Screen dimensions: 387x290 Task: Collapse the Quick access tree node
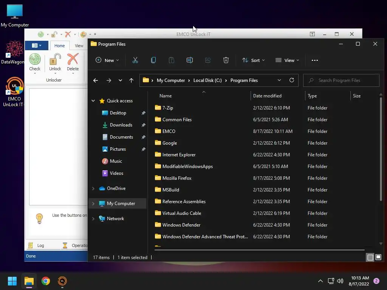point(93,100)
